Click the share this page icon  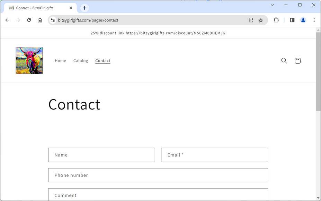coord(251,20)
